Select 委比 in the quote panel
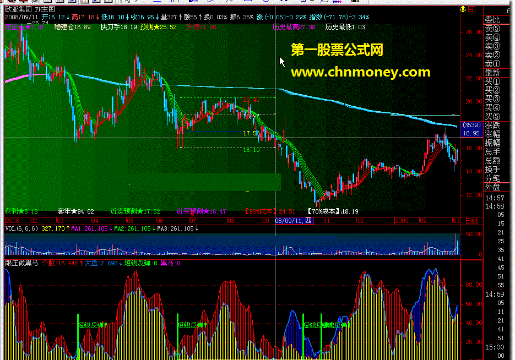Screen dimensions: 515x360 [492, 20]
